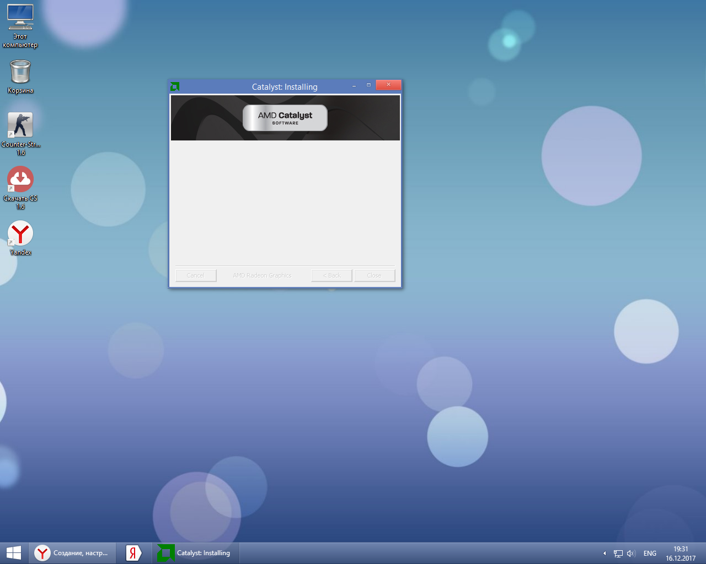Minimize the Catalyst installer window
This screenshot has width=706, height=564.
[x=354, y=85]
